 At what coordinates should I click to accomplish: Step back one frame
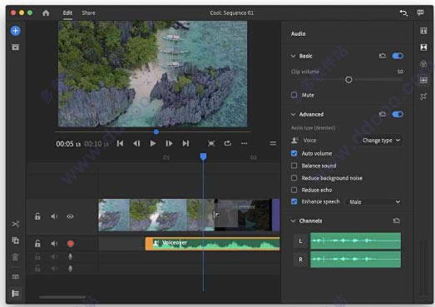click(x=136, y=143)
